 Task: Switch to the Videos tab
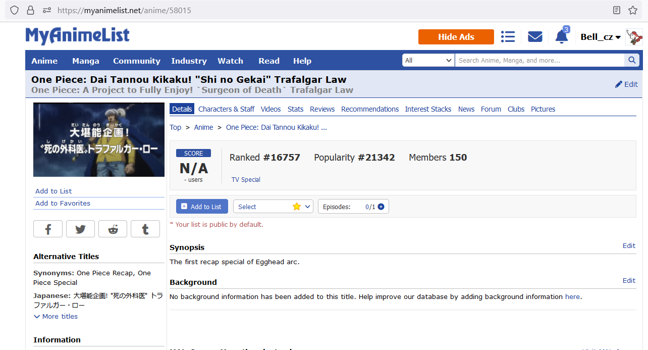[271, 109]
